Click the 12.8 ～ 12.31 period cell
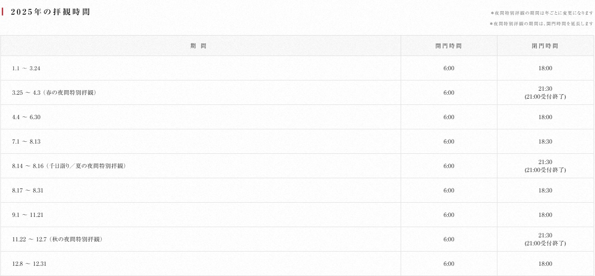This screenshot has height=276, width=595. click(x=201, y=264)
